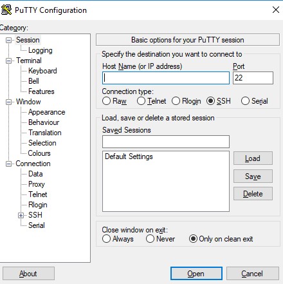The width and height of the screenshot is (283, 284).
Task: Collapse the Session tree node
Action: (8, 40)
